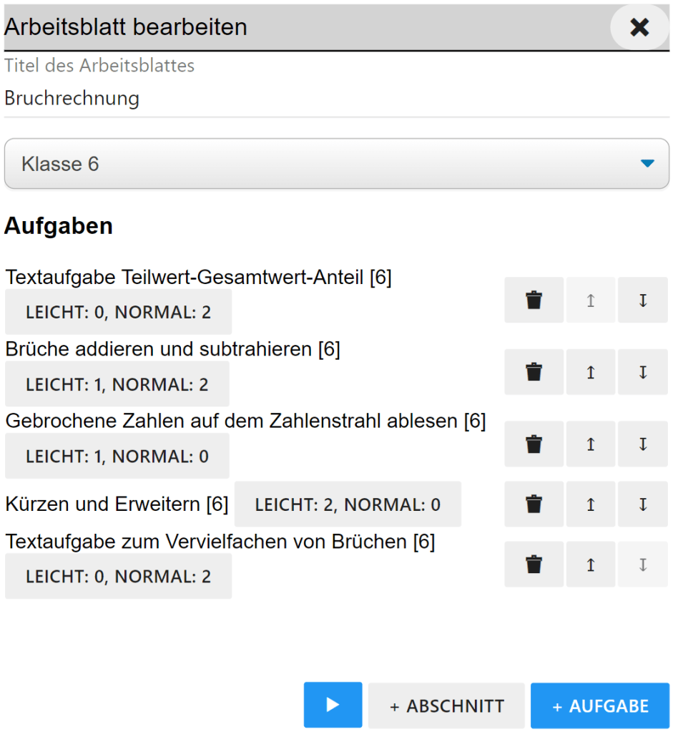Move Brüche addieren und subtrahieren down
Image resolution: width=673 pixels, height=732 pixels.
[x=643, y=372]
